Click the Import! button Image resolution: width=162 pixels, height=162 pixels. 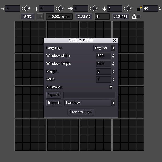(54, 103)
